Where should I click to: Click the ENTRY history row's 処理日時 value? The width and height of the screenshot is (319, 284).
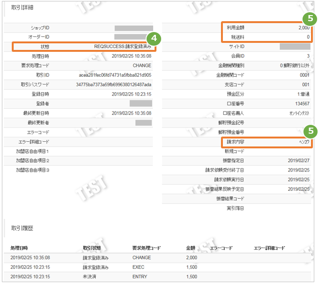tap(30, 276)
